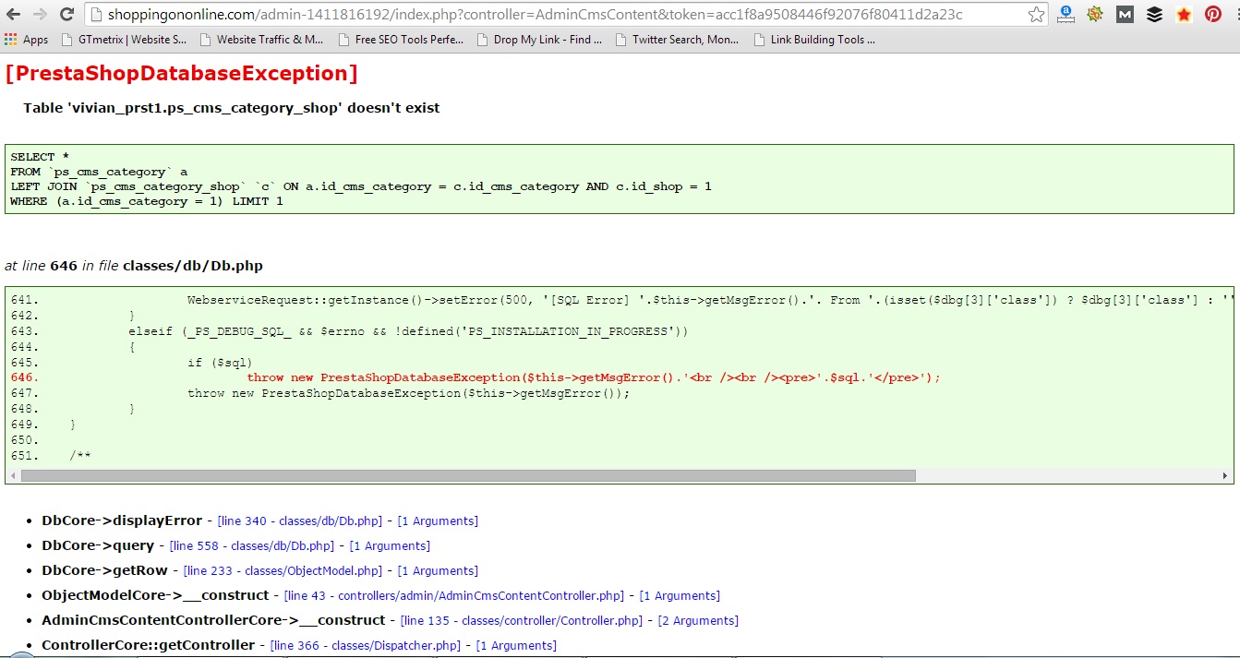Show arguments for DbCore->query
The height and width of the screenshot is (658, 1240).
point(390,546)
